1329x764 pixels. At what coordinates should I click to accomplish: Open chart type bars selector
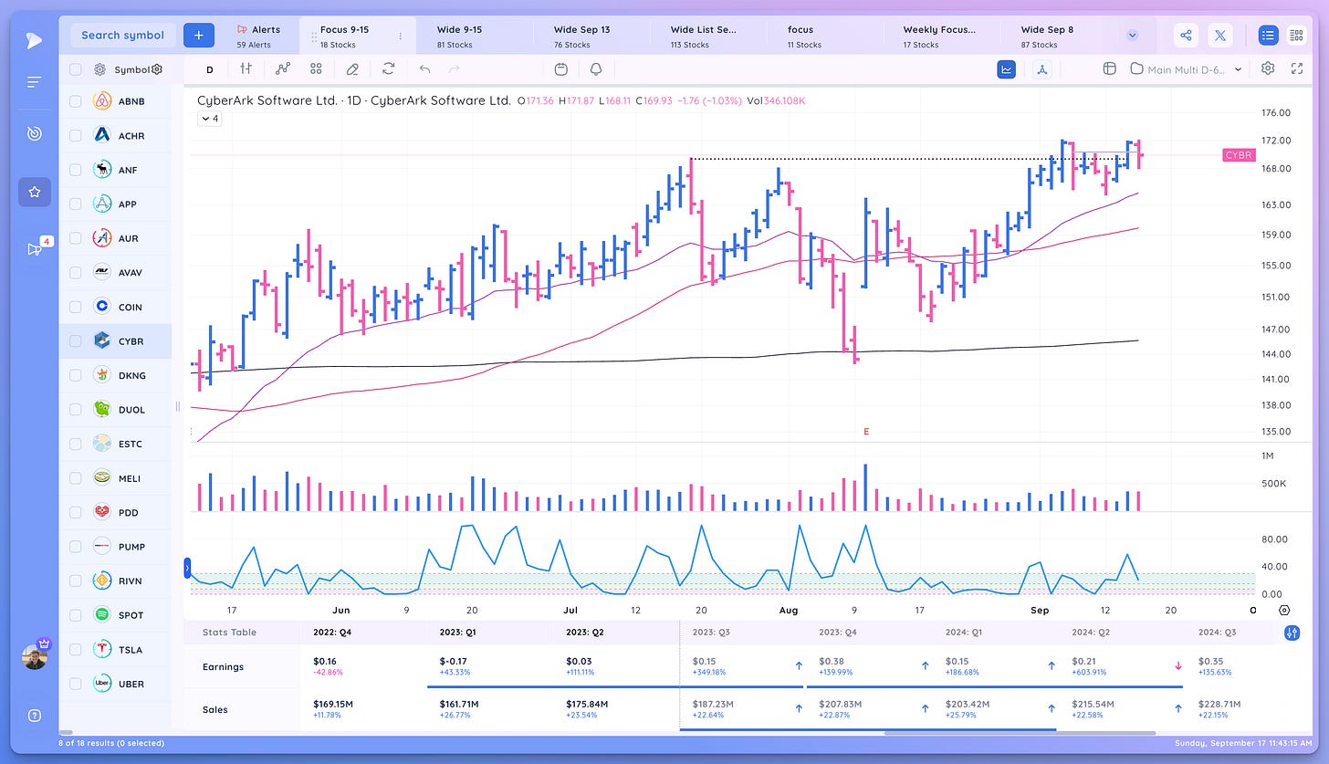(x=246, y=68)
